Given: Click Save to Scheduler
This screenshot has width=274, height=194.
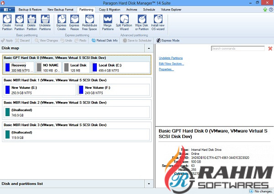Looking at the screenshot, I should [x=137, y=41].
